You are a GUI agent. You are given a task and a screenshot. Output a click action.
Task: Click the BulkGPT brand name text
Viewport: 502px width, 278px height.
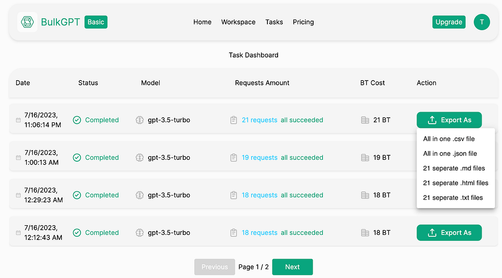(x=61, y=22)
